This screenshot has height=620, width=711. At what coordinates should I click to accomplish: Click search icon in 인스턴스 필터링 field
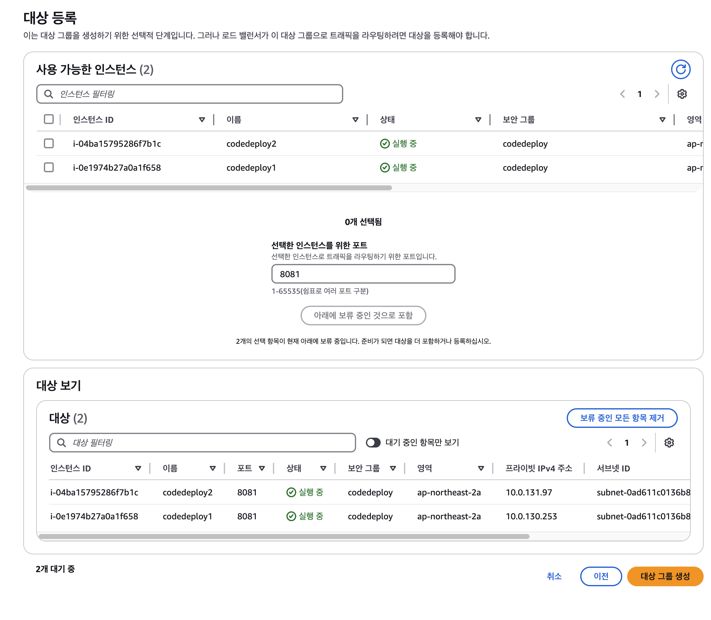click(49, 94)
